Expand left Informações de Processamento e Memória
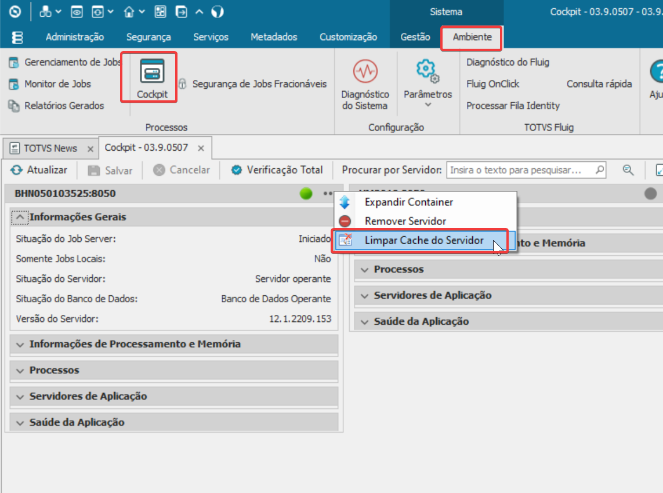The width and height of the screenshot is (663, 493). point(174,344)
